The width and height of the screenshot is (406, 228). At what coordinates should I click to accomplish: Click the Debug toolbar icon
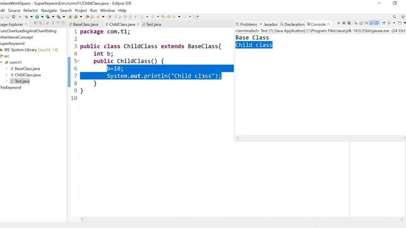[27, 17]
